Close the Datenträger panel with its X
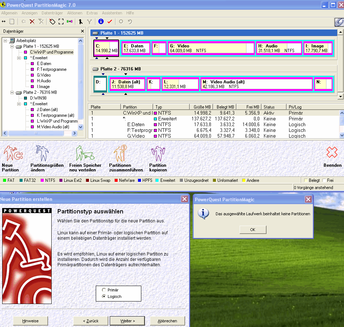 pyautogui.click(x=83, y=31)
